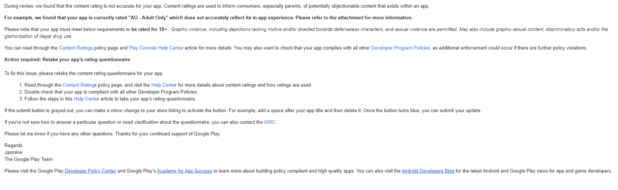Open the Android Developers Blog link
This screenshot has width=618, height=190.
(428, 171)
